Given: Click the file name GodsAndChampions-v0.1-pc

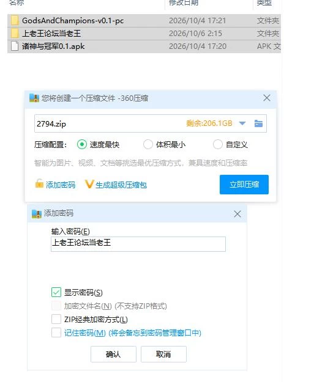Looking at the screenshot, I should pos(73,21).
